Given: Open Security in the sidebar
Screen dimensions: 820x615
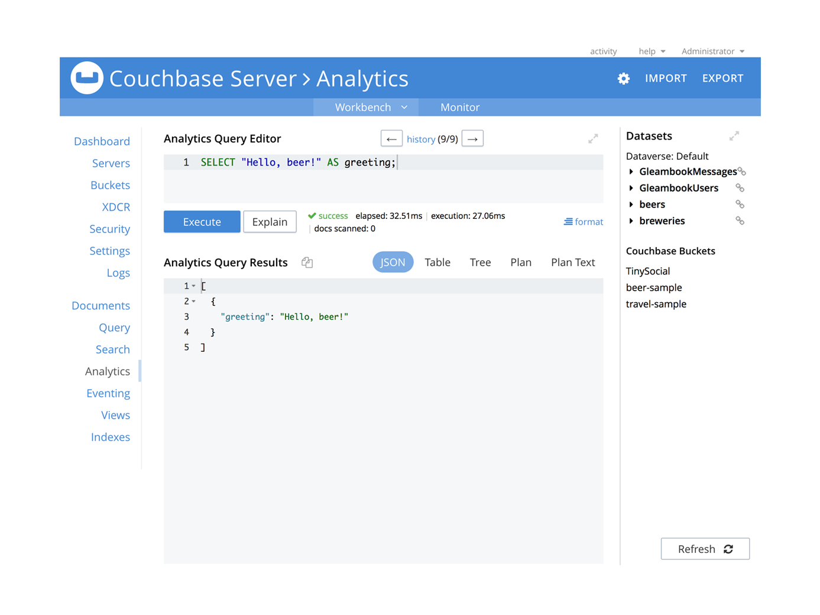Looking at the screenshot, I should pos(109,229).
